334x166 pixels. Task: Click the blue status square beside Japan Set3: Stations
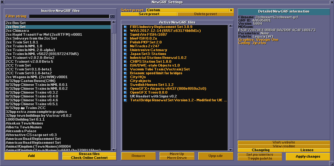point(125,54)
